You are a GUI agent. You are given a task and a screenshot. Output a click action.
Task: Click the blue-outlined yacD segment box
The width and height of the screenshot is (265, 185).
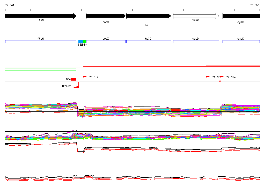coord(196,42)
